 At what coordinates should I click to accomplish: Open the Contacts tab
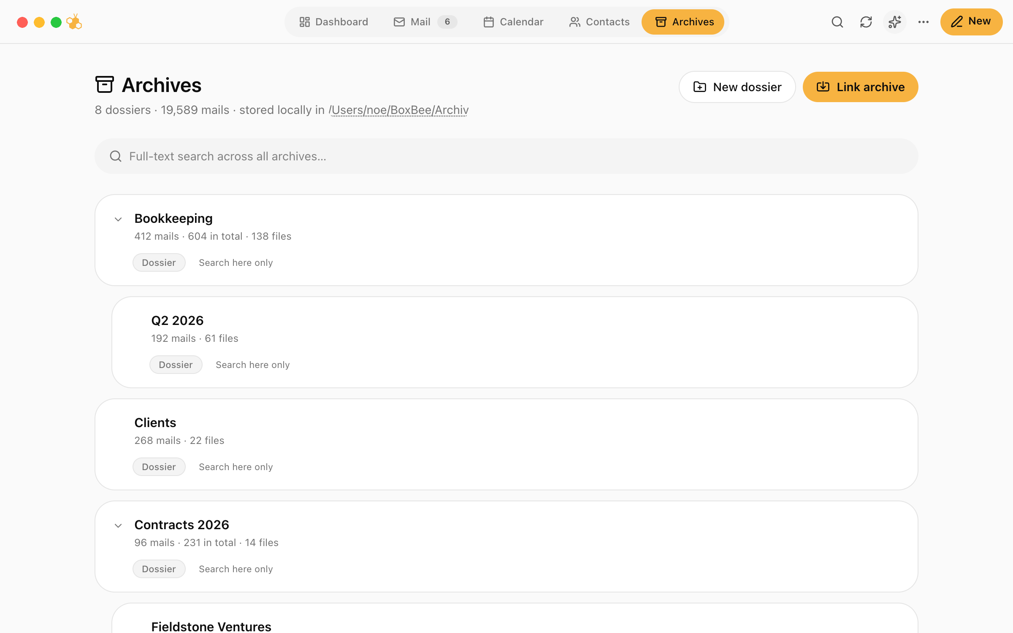(599, 22)
